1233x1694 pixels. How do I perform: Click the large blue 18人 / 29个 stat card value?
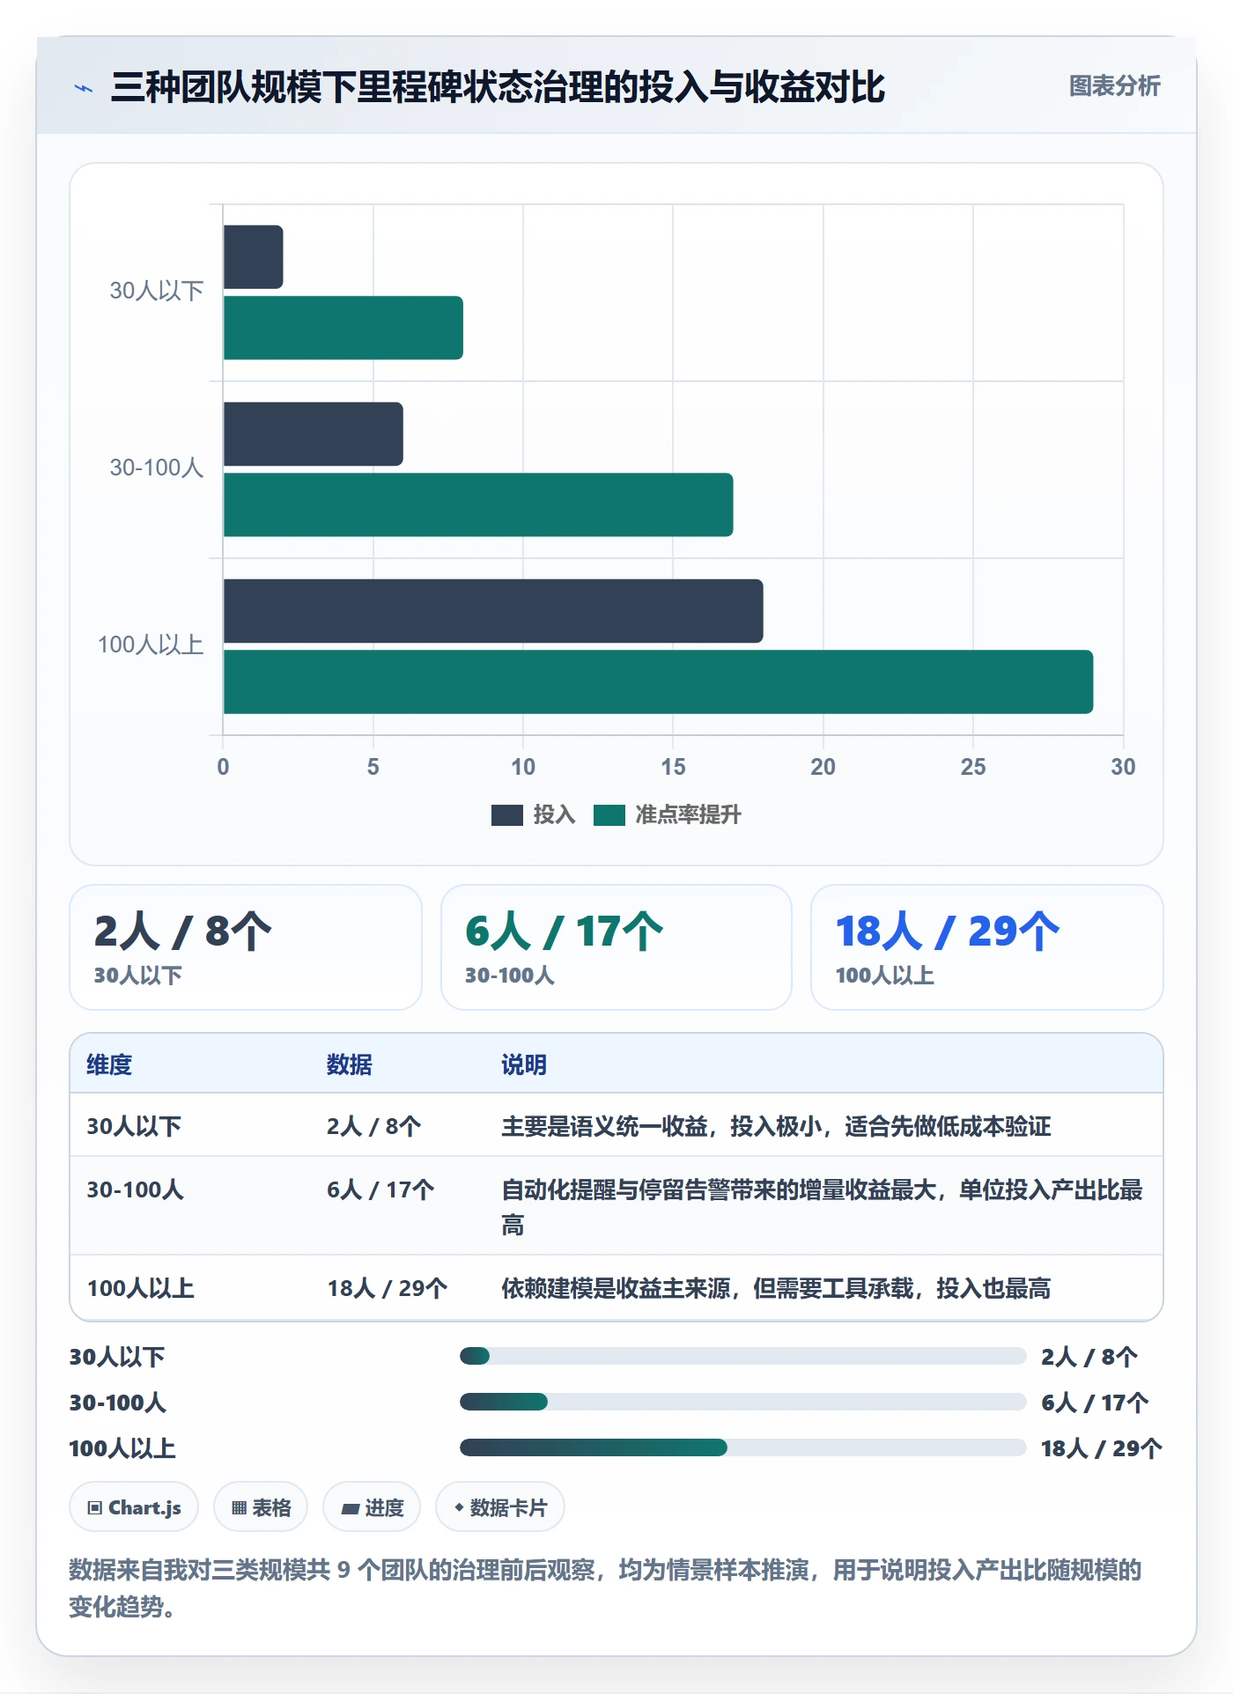pyautogui.click(x=948, y=932)
